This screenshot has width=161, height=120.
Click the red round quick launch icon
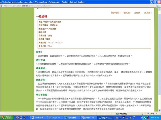[x=21, y=118]
